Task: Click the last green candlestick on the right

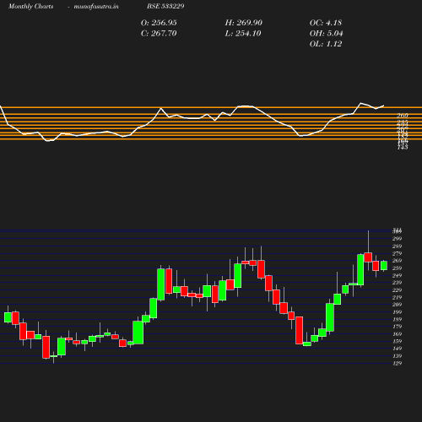Action: (x=384, y=266)
